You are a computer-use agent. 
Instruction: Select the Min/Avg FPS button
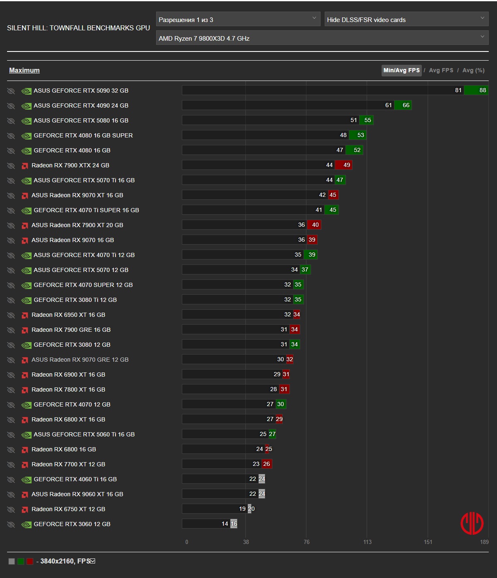(402, 70)
